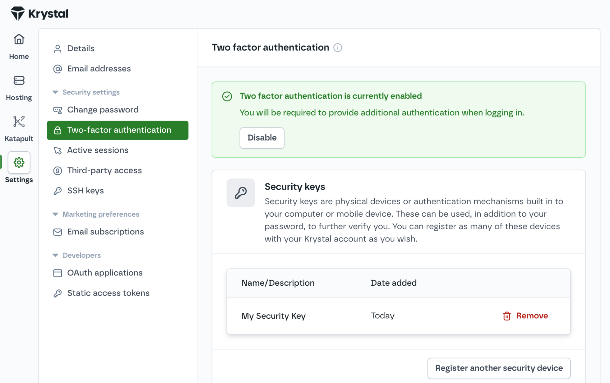Click the Settings gear icon
This screenshot has height=383, width=610.
[19, 163]
